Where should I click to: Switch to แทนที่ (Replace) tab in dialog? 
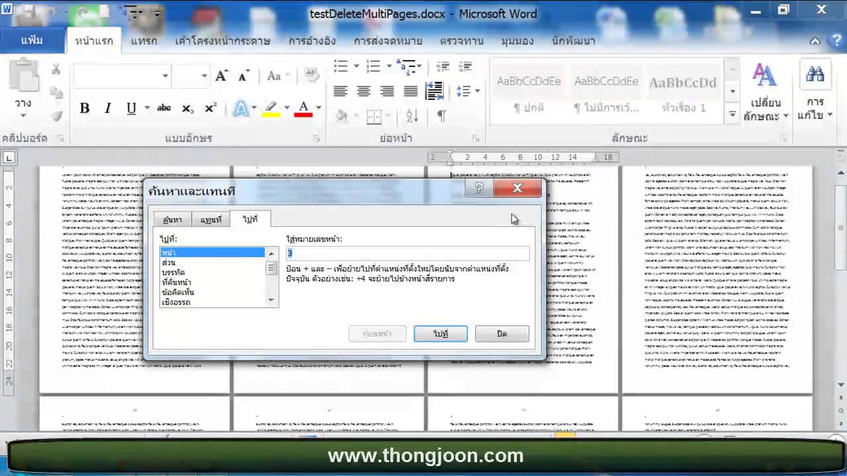(211, 219)
